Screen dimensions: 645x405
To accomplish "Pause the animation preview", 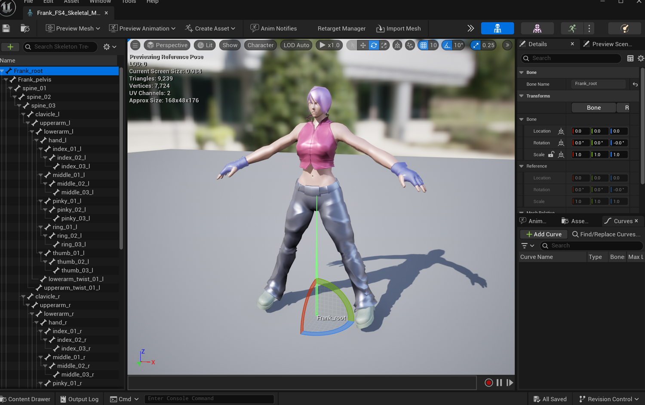I will (x=499, y=383).
